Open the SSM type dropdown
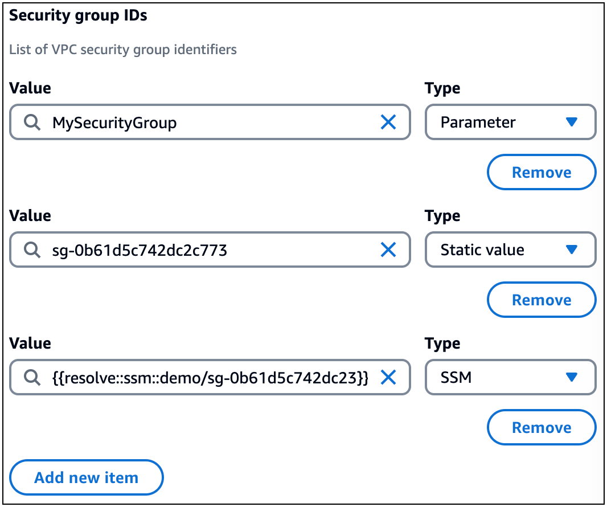 pyautogui.click(x=510, y=377)
